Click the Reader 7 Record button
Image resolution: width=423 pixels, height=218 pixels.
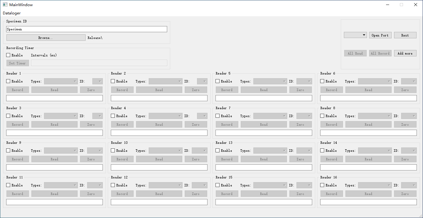click(227, 124)
